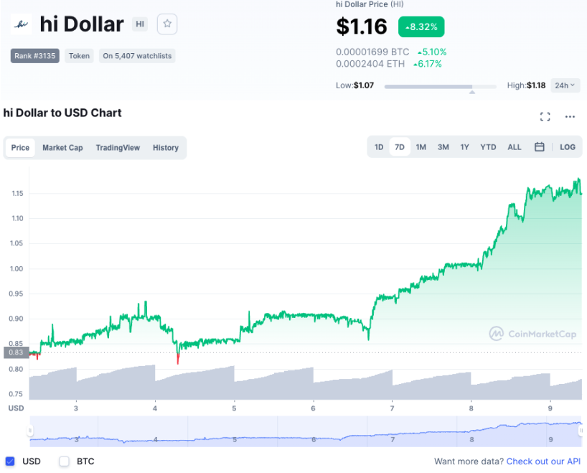Select the ALL time range
The width and height of the screenshot is (587, 473).
[x=515, y=147]
